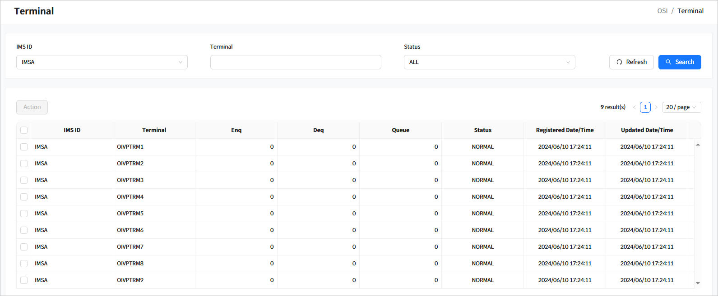
Task: Select page 1 in pagination
Action: [x=645, y=107]
